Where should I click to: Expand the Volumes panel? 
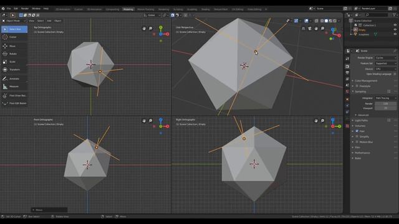(360, 126)
